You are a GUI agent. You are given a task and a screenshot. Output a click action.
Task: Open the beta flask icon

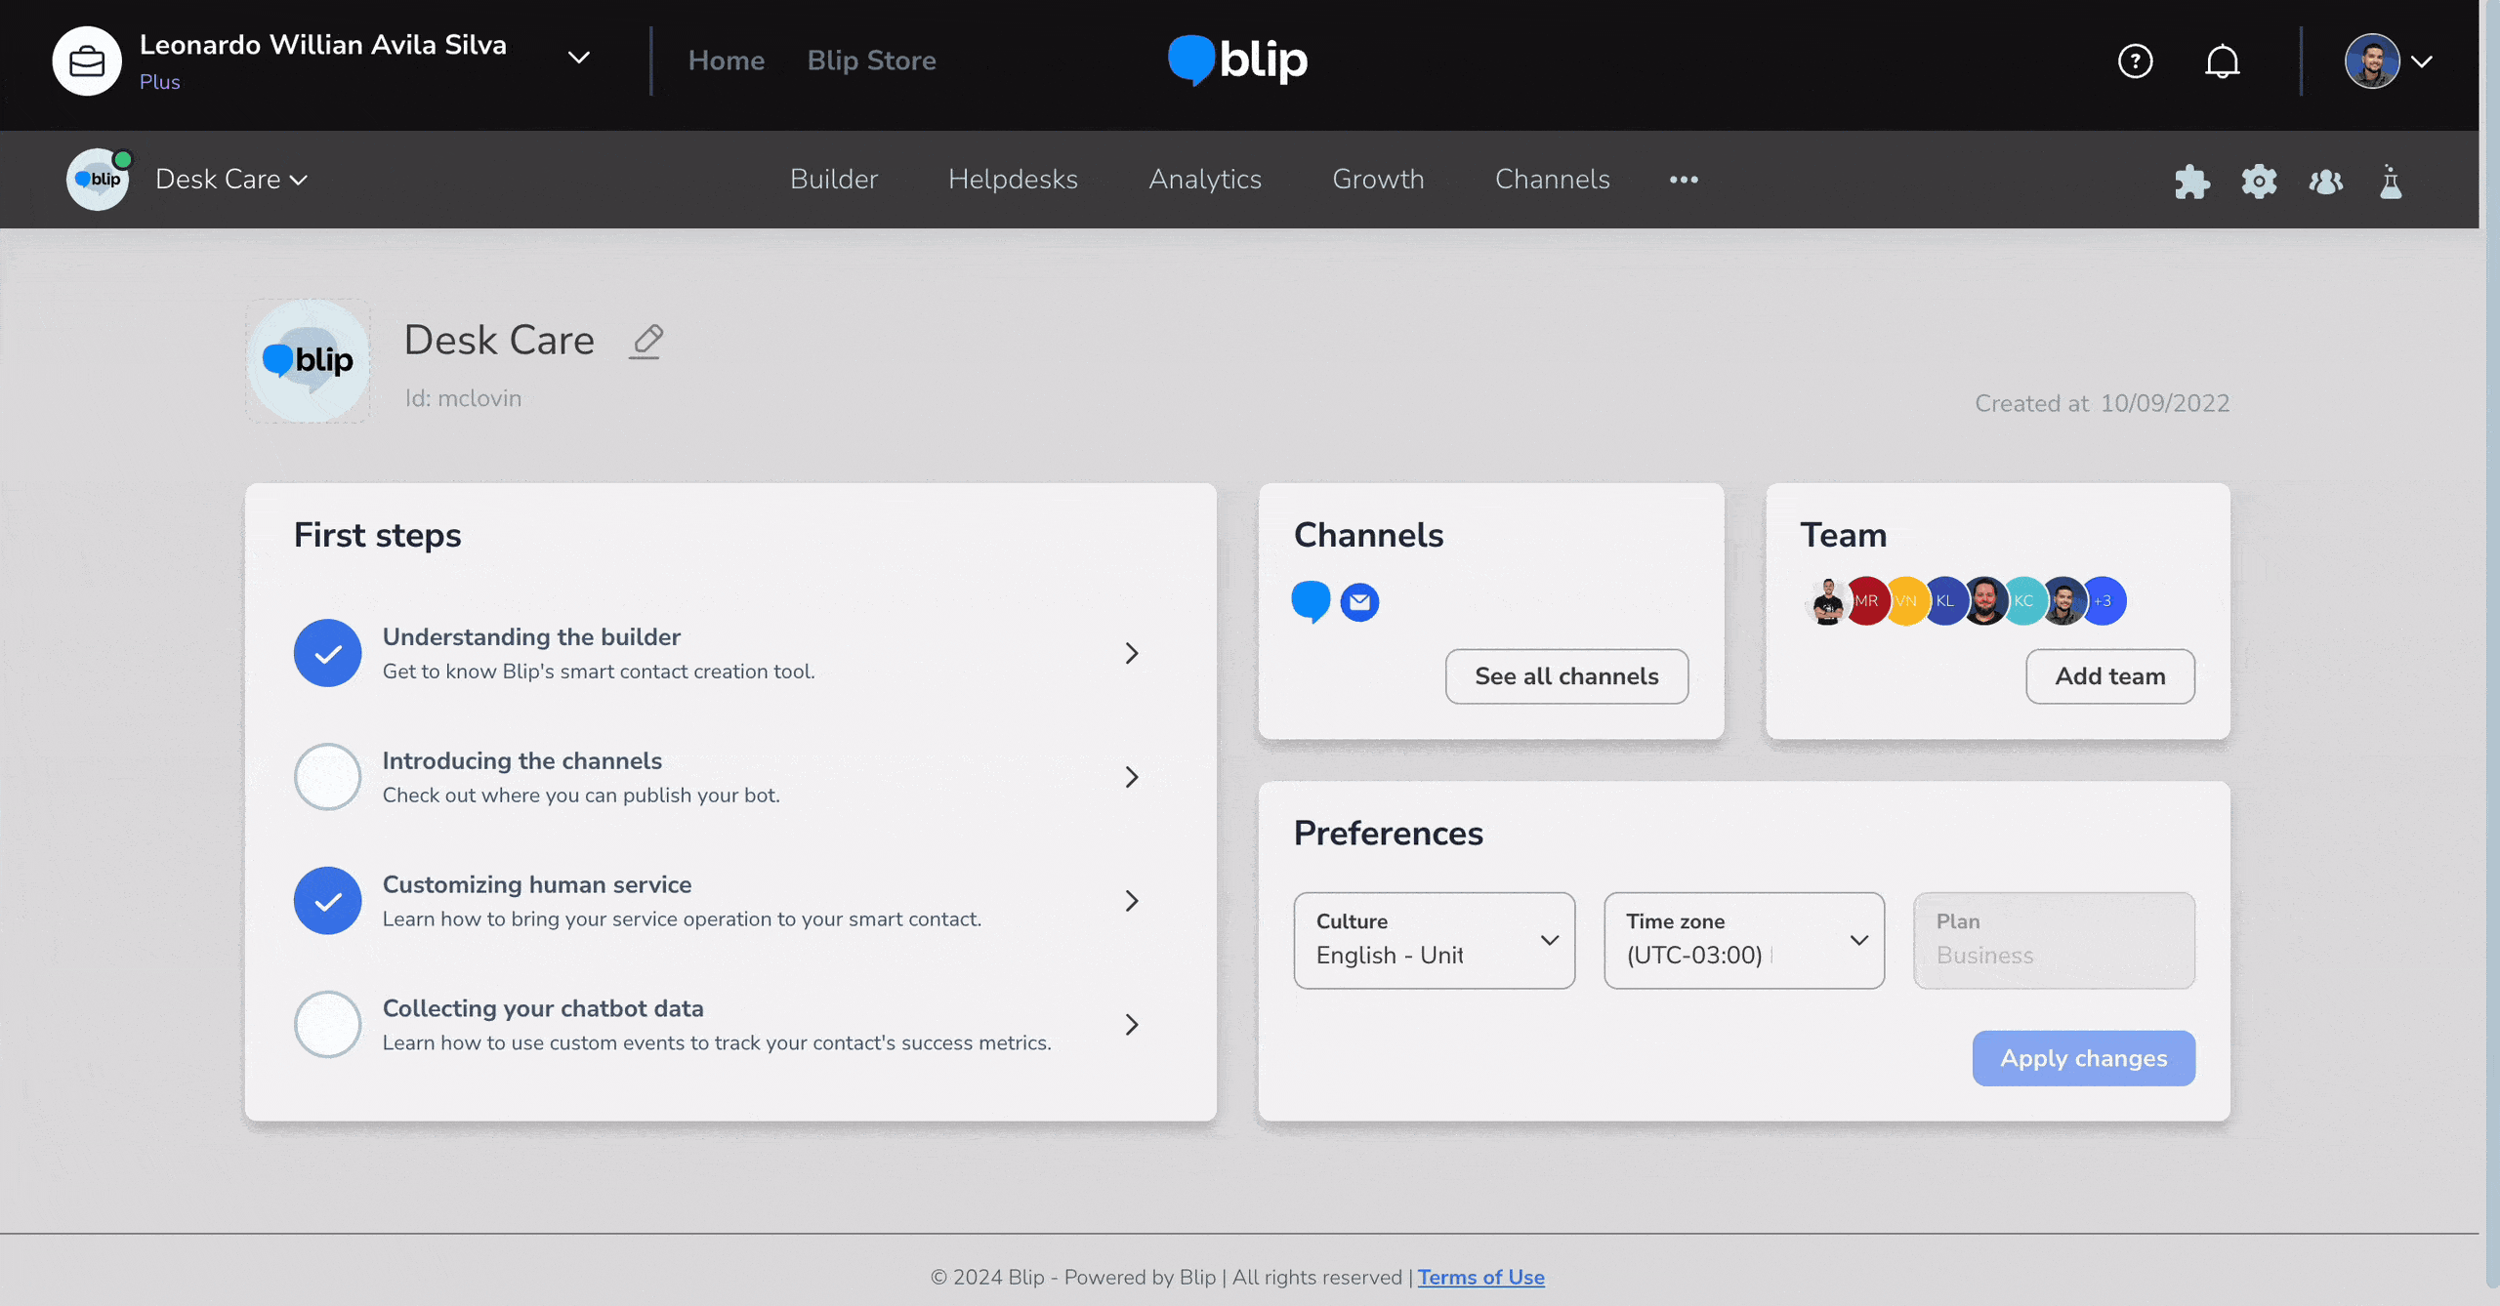2391,182
